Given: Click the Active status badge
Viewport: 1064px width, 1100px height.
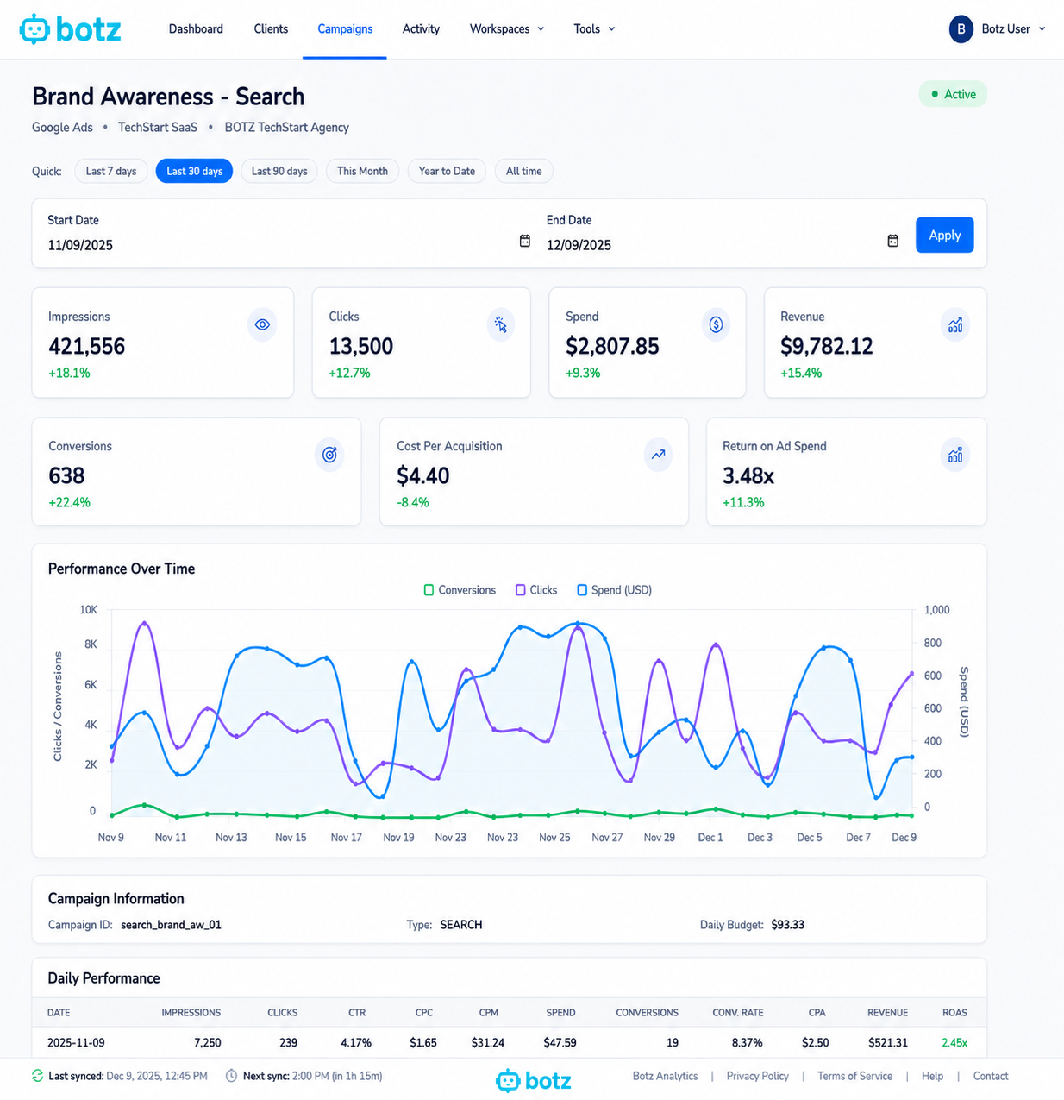Looking at the screenshot, I should coord(953,94).
